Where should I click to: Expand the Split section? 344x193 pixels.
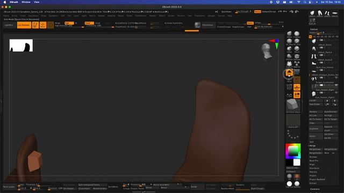pyautogui.click(x=312, y=142)
